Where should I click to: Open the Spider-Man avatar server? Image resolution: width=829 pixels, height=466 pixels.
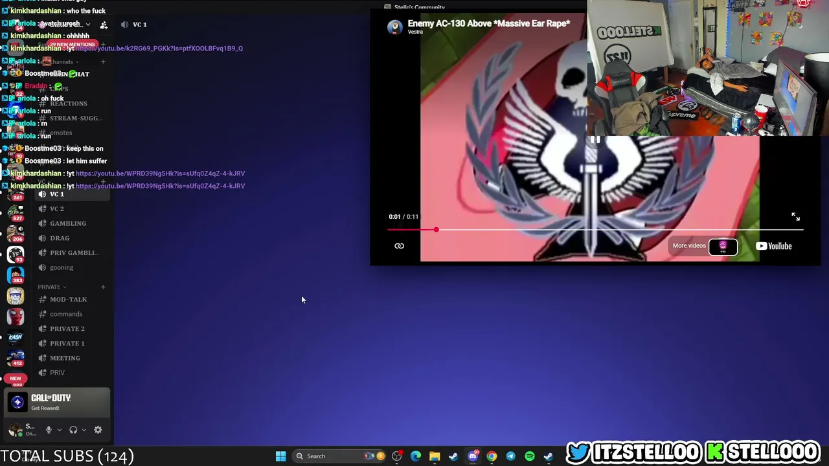(x=16, y=316)
